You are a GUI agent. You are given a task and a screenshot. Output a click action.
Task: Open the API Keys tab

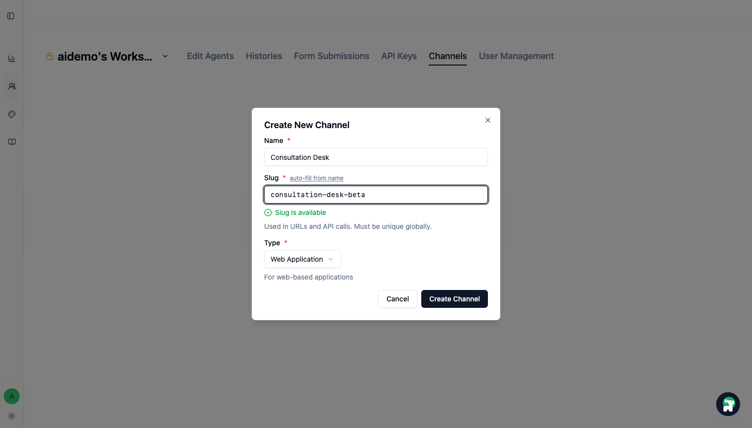click(x=398, y=56)
